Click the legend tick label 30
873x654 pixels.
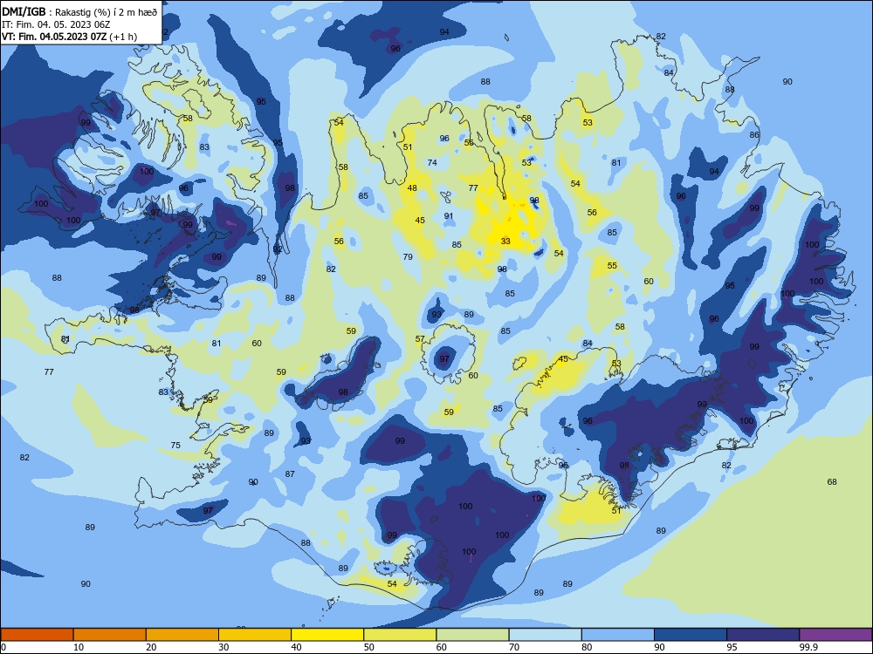coord(223,647)
